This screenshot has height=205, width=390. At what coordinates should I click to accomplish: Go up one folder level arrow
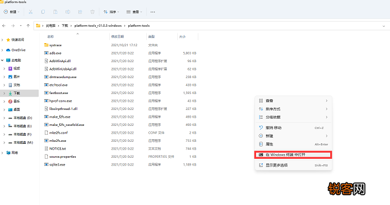coord(28,26)
